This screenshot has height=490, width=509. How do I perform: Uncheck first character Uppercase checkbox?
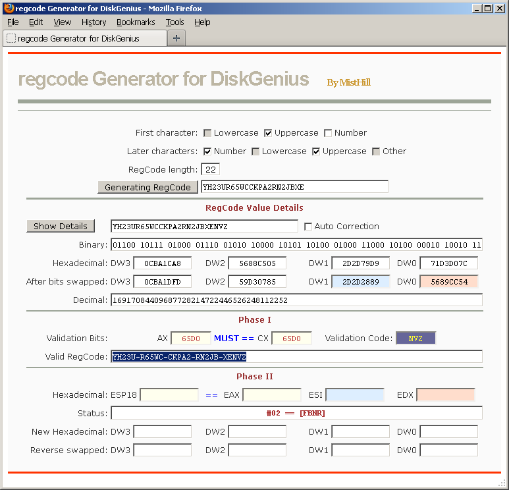pyautogui.click(x=268, y=133)
